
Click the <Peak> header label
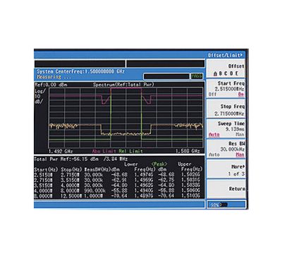(159, 164)
